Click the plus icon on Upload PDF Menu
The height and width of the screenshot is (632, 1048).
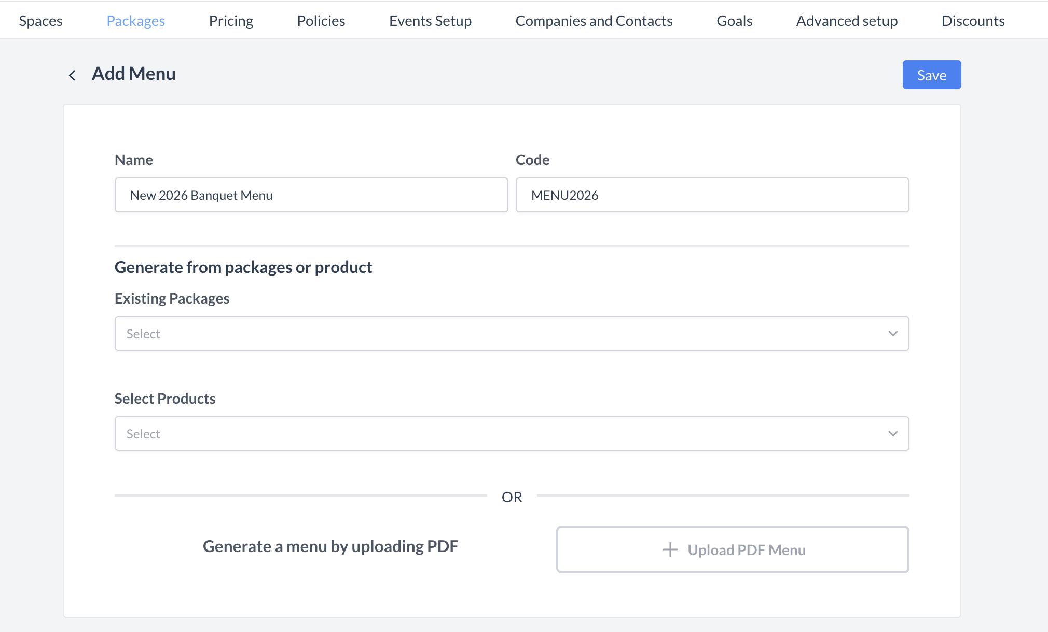pyautogui.click(x=670, y=549)
